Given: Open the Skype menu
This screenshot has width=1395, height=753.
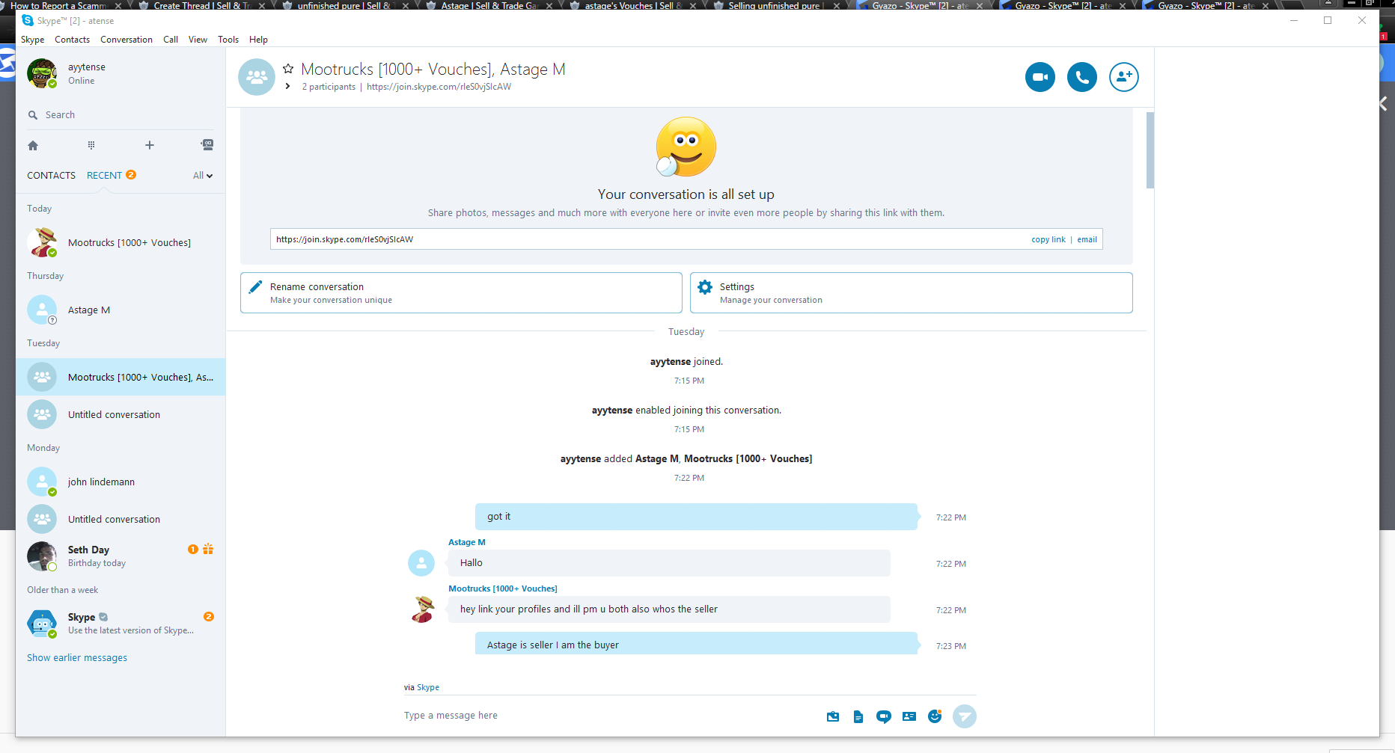Looking at the screenshot, I should point(32,40).
